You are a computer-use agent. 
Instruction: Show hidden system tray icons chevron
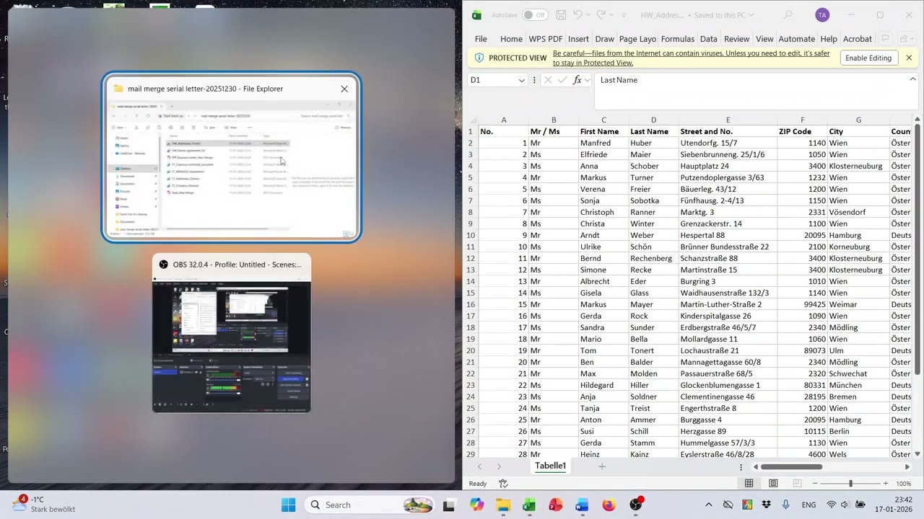tap(708, 505)
